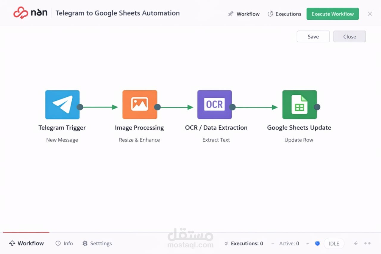Screen dimensions: 381x254
Task: Click the Telegram Trigger output connector dot
Action: pyautogui.click(x=80, y=107)
